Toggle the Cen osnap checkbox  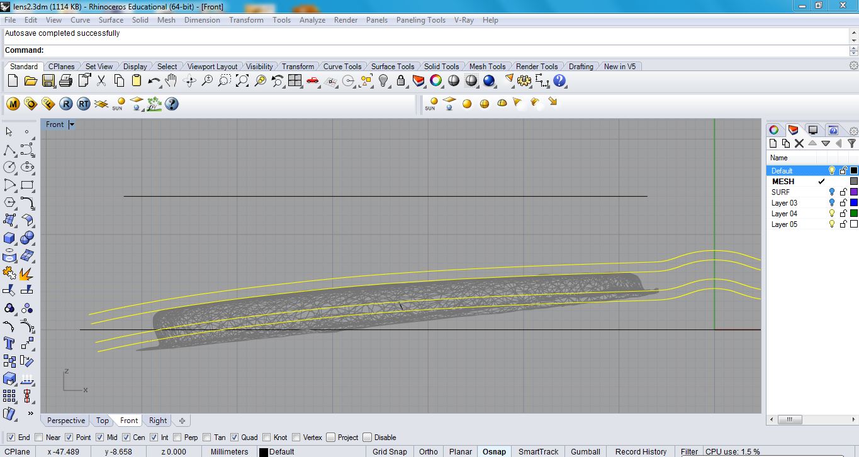tap(126, 438)
